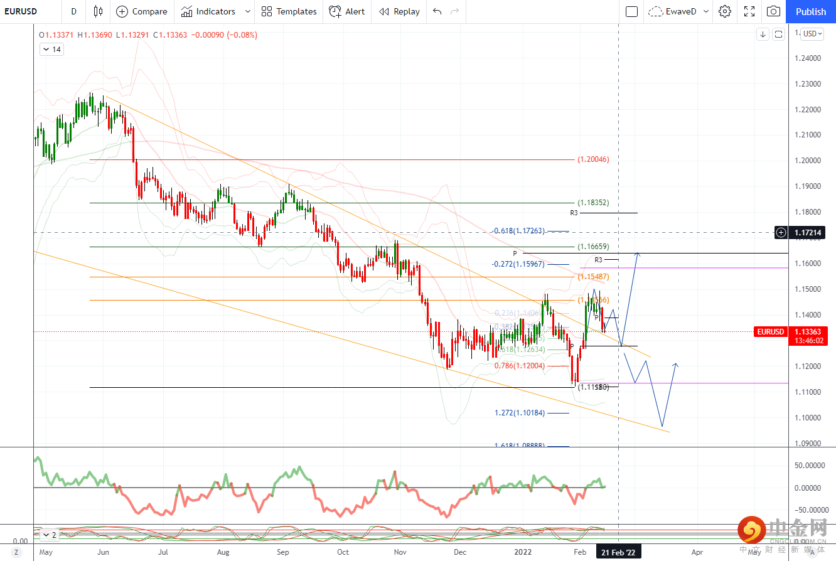The width and height of the screenshot is (836, 561).
Task: Click the 1.17214 crosshair price label
Action: (807, 233)
